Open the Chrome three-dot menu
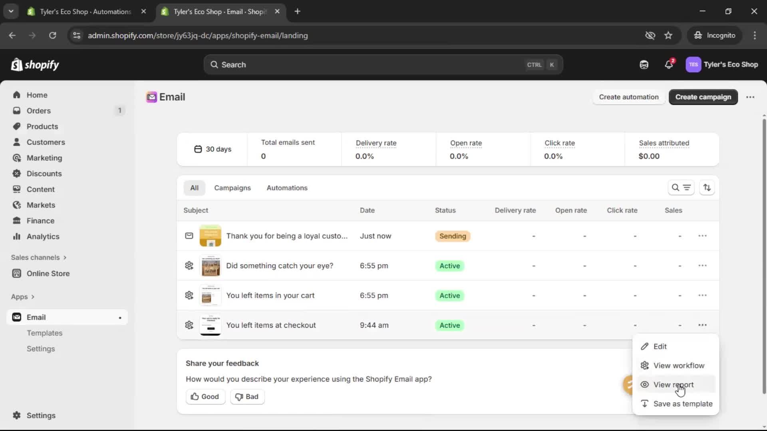The width and height of the screenshot is (767, 431). tap(755, 36)
